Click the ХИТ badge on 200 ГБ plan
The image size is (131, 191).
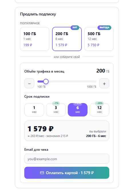tap(75, 27)
